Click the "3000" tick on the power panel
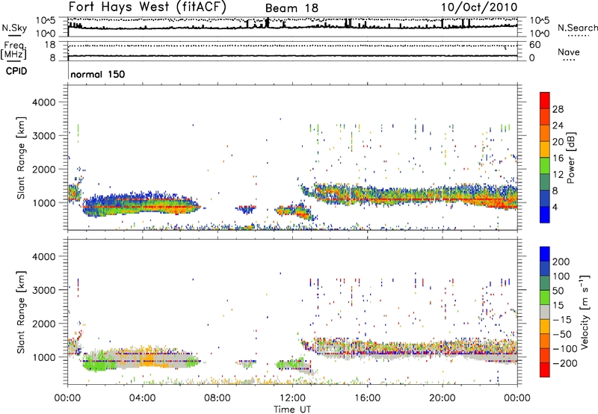This screenshot has height=414, width=598. click(43, 136)
